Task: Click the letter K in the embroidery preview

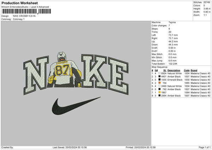Action: 94,71
